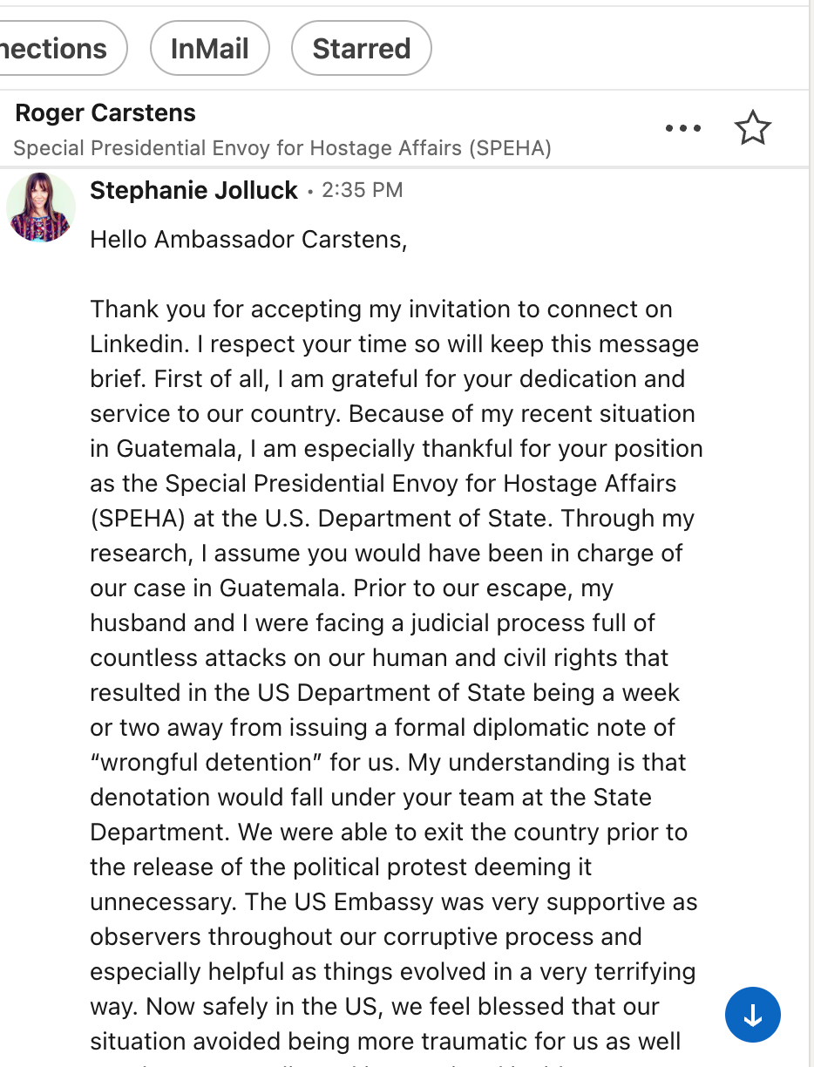Click the word "Linkedin" in the message
The image size is (814, 1067).
(x=139, y=343)
